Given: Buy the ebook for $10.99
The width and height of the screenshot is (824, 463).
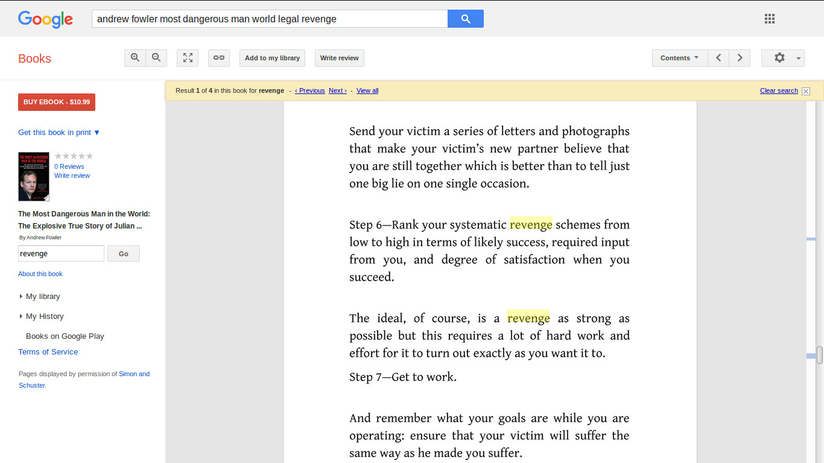Looking at the screenshot, I should [57, 102].
